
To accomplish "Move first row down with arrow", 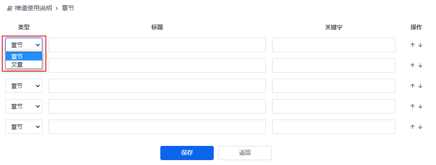I will (x=420, y=45).
